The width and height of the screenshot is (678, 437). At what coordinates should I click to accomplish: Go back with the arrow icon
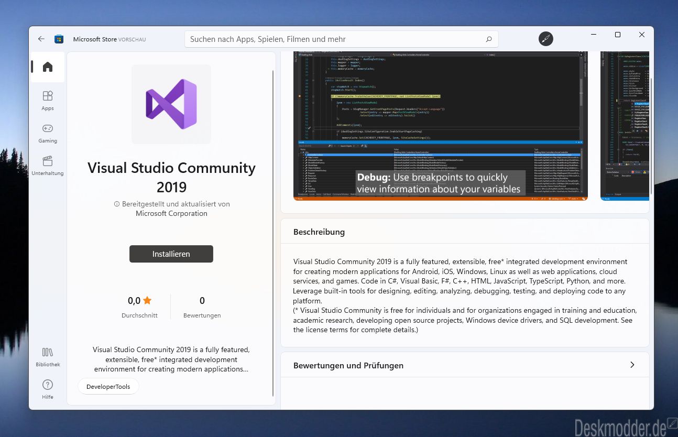pyautogui.click(x=41, y=39)
